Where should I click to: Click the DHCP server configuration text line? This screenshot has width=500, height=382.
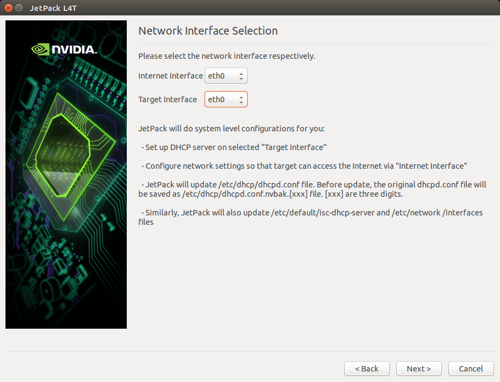[233, 147]
